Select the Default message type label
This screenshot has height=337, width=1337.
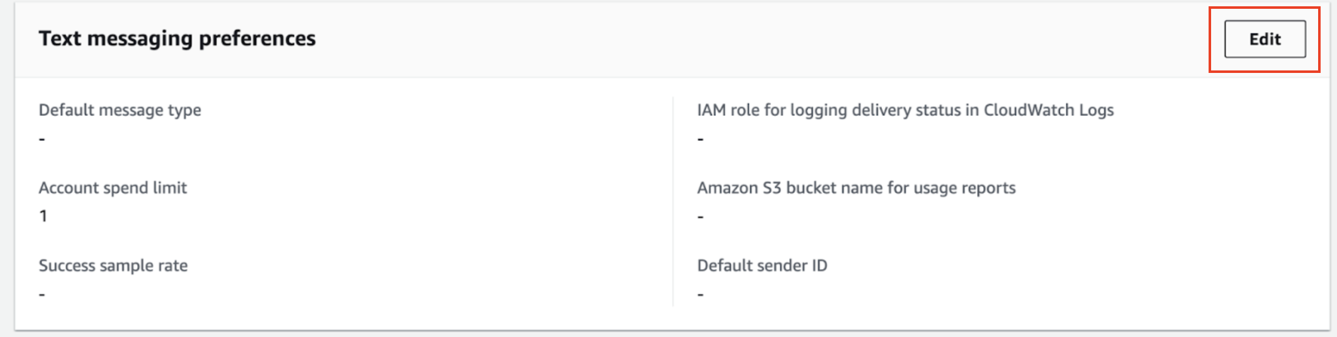(x=120, y=110)
